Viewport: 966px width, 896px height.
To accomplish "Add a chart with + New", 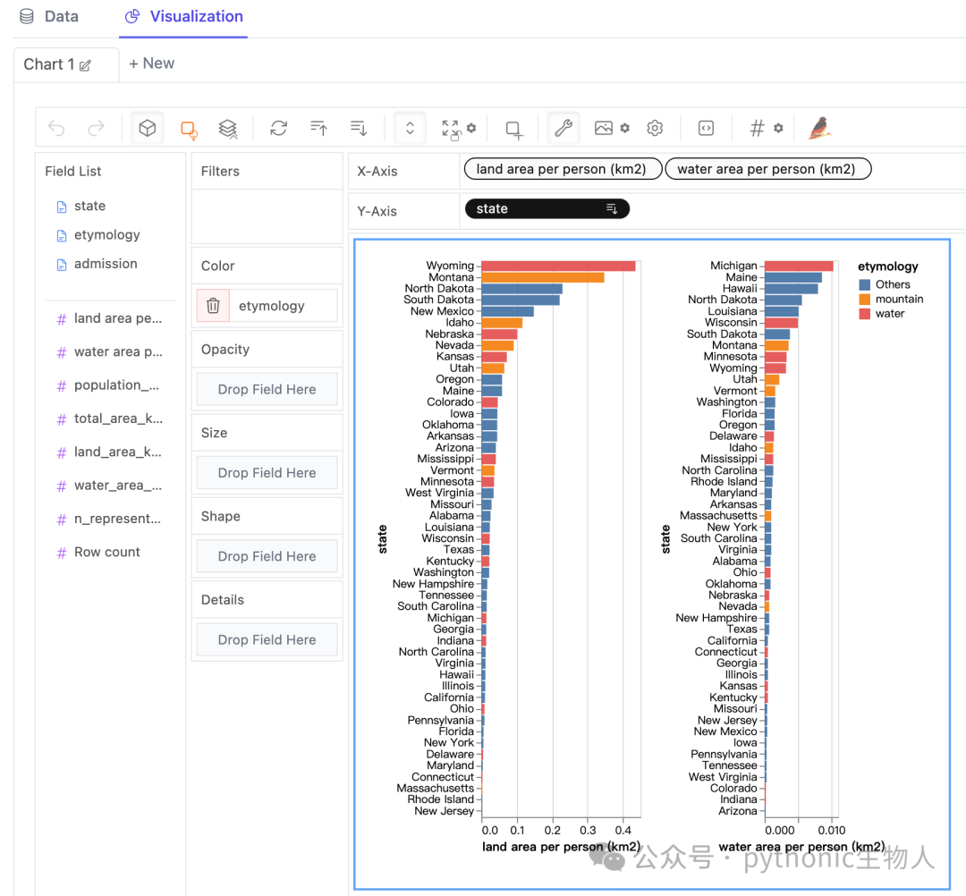I will [151, 63].
